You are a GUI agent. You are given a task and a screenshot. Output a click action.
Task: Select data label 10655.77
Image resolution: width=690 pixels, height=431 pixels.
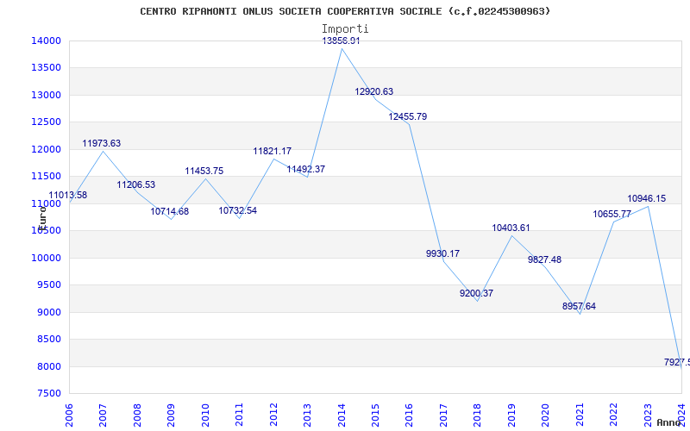(612, 214)
